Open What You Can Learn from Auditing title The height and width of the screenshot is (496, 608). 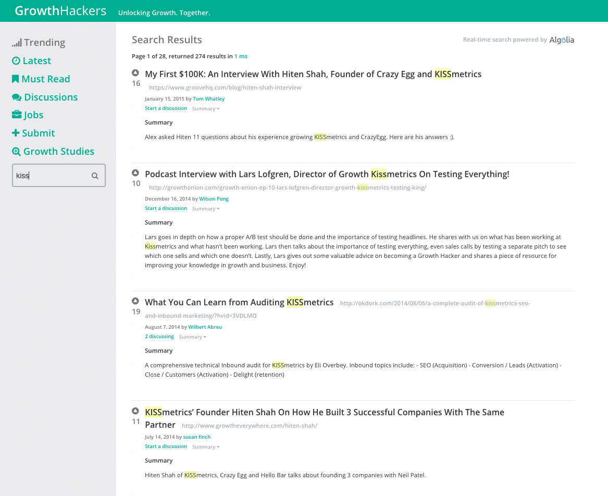239,302
